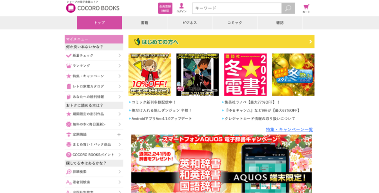The image size is (379, 193).
Task: Click the chevron on the 著者別検索 row
Action: click(x=120, y=182)
